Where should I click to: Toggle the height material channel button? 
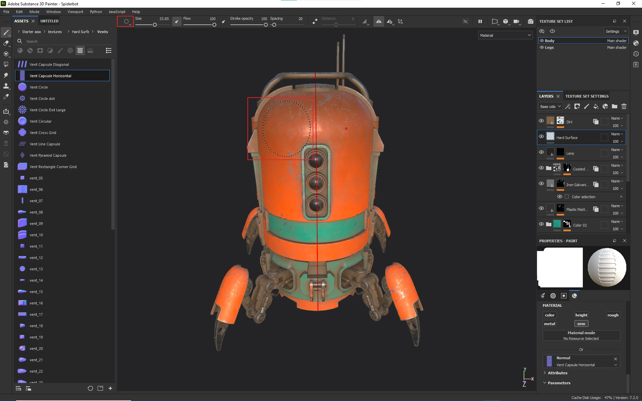[x=581, y=315]
